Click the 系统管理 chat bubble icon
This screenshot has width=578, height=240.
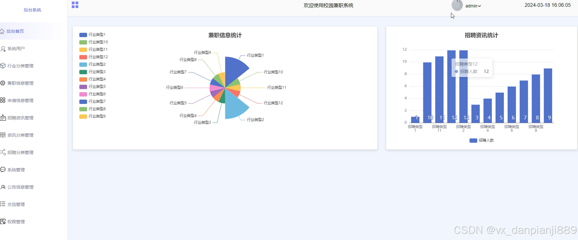coord(3,169)
